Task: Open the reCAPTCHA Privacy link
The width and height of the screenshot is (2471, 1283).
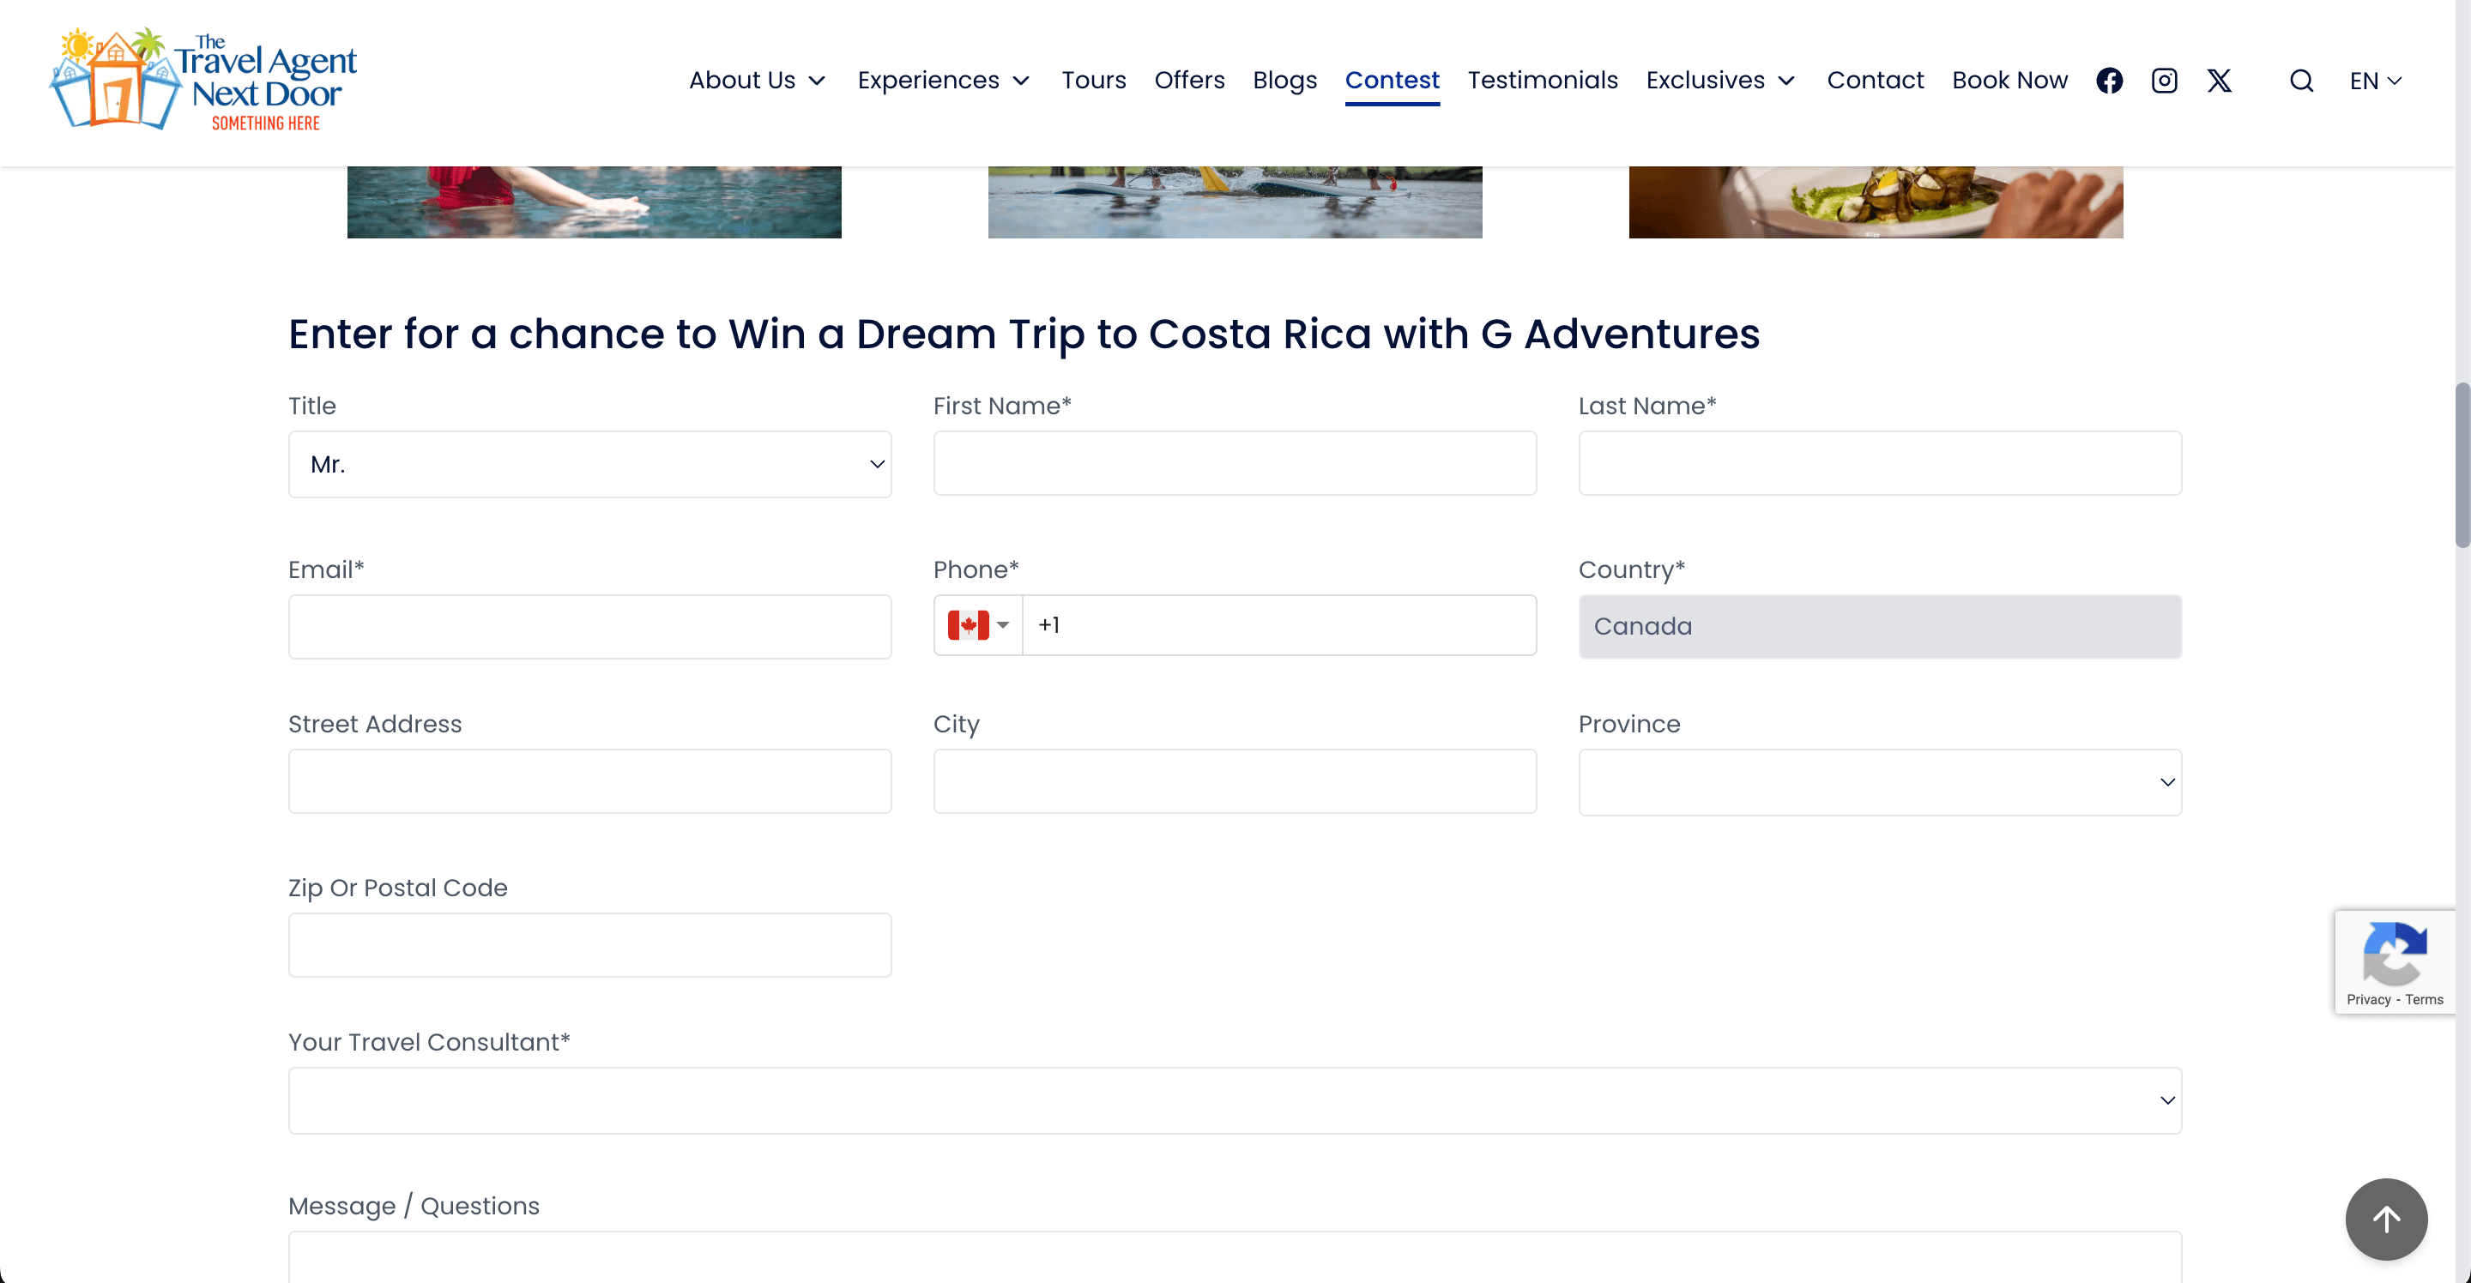Action: click(x=2368, y=999)
